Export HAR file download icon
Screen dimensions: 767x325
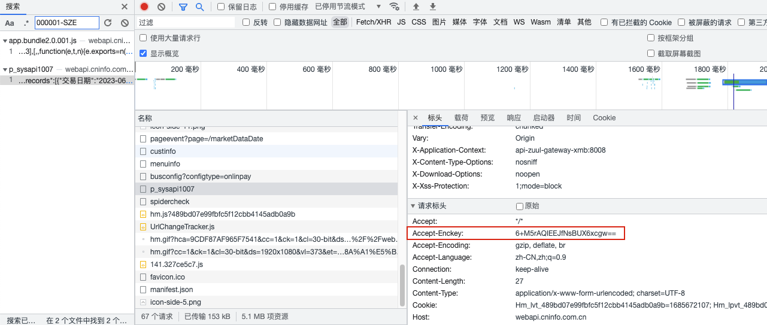tap(433, 7)
